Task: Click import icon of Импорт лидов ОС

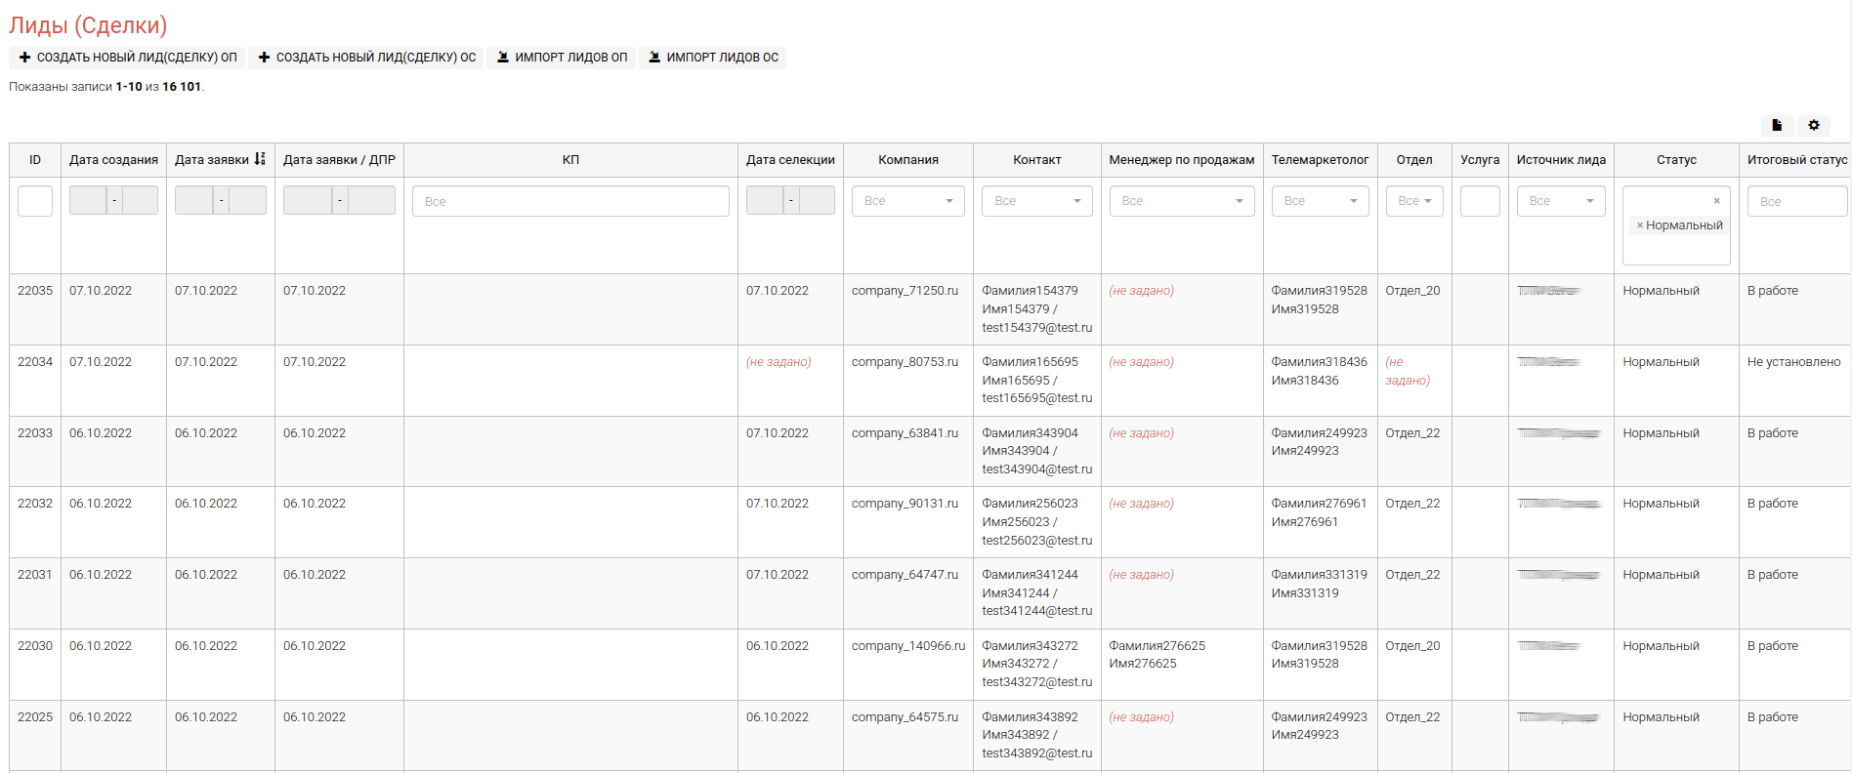Action: pyautogui.click(x=654, y=58)
